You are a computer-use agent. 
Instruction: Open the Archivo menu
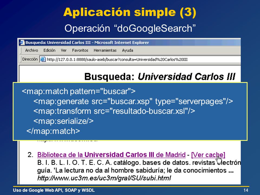click(x=31, y=50)
